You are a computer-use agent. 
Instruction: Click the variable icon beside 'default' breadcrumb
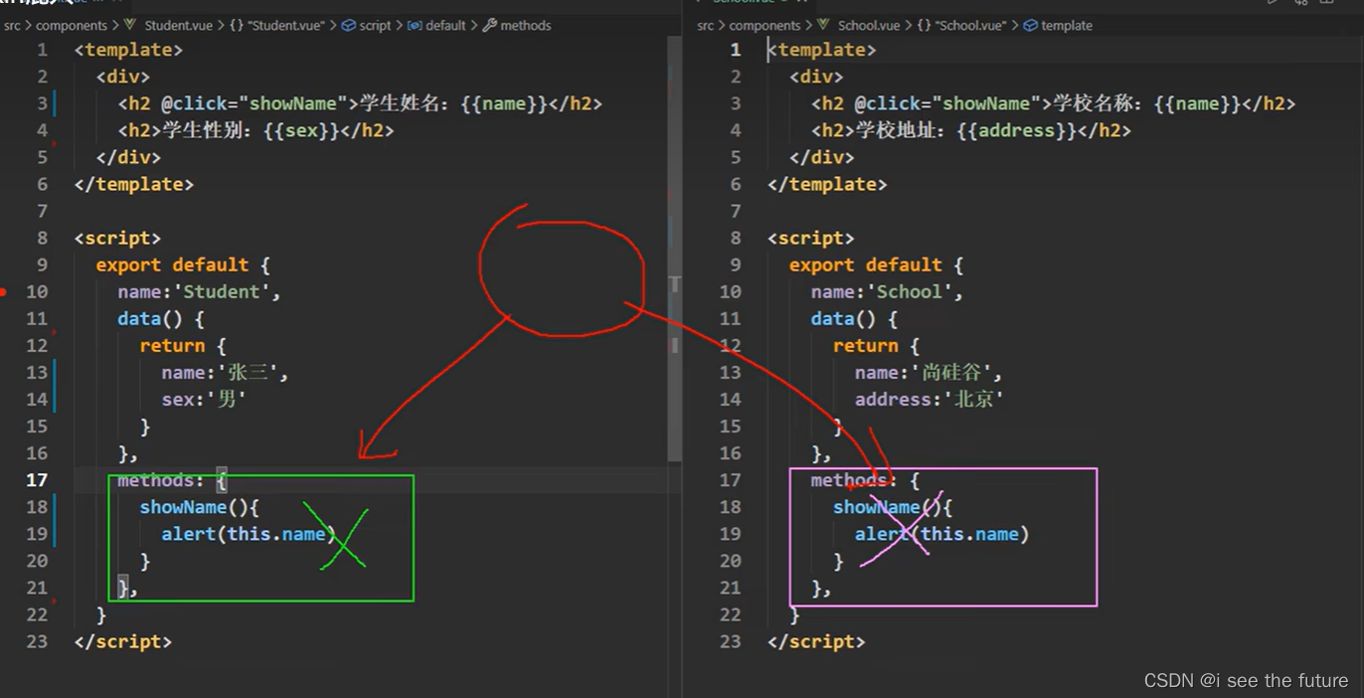point(415,26)
